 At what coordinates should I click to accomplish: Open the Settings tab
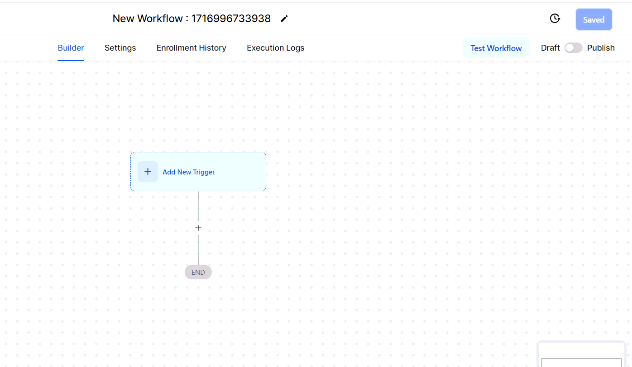click(x=120, y=48)
